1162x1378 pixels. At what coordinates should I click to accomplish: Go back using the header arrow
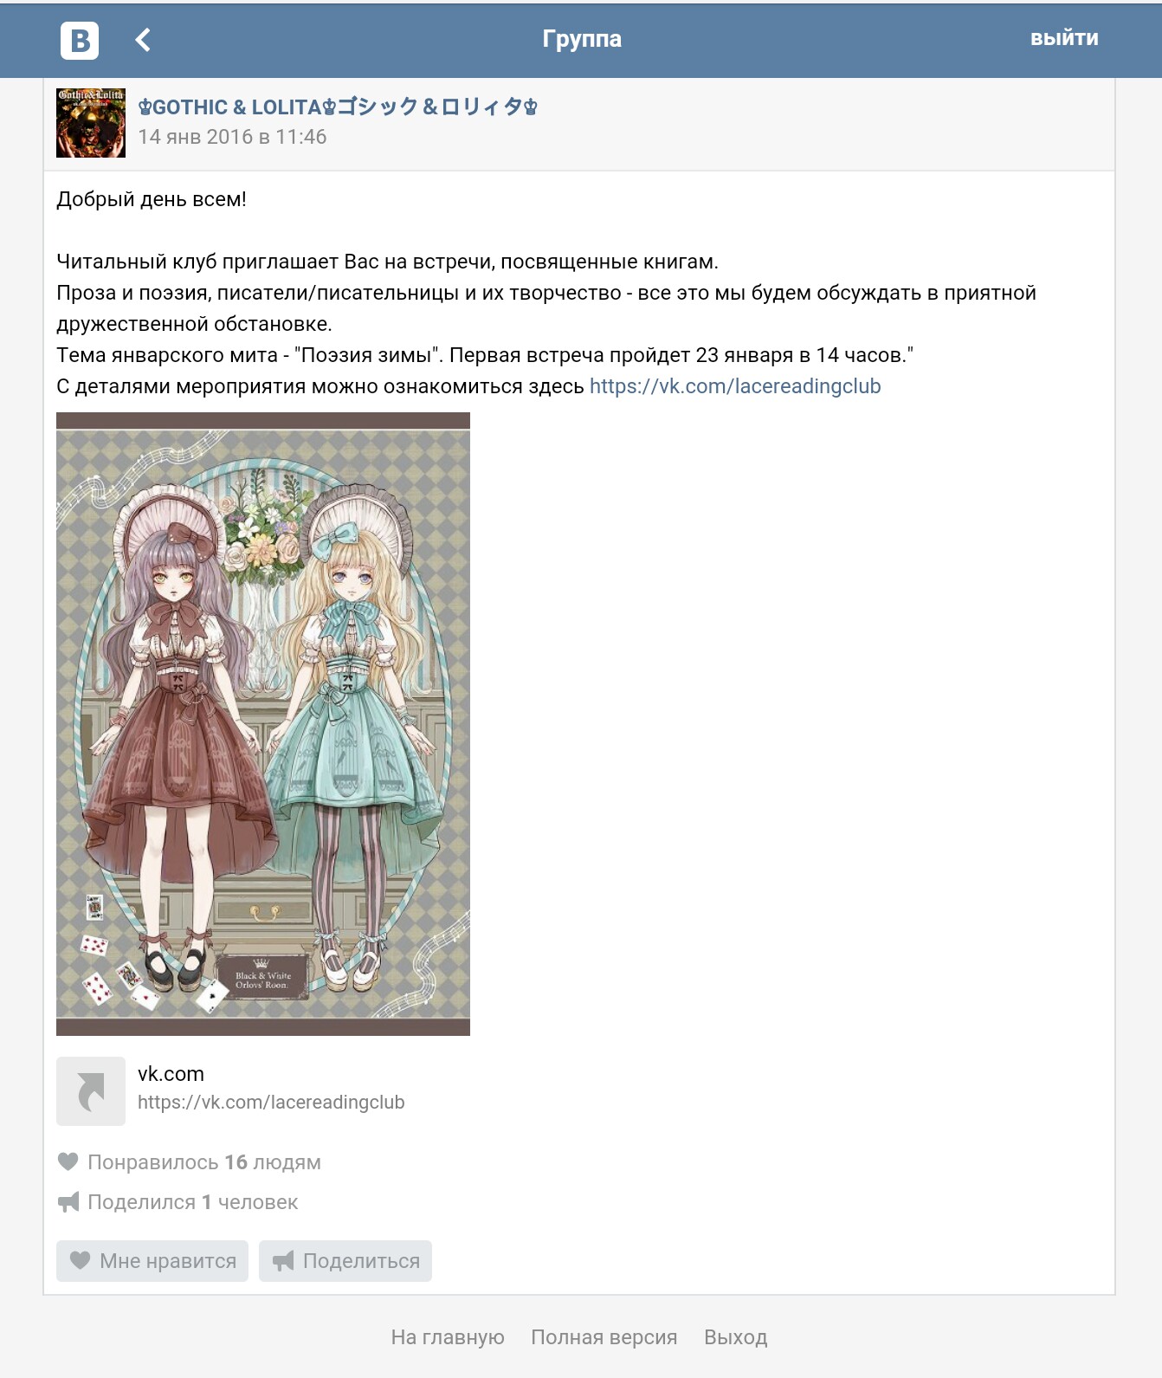(143, 40)
